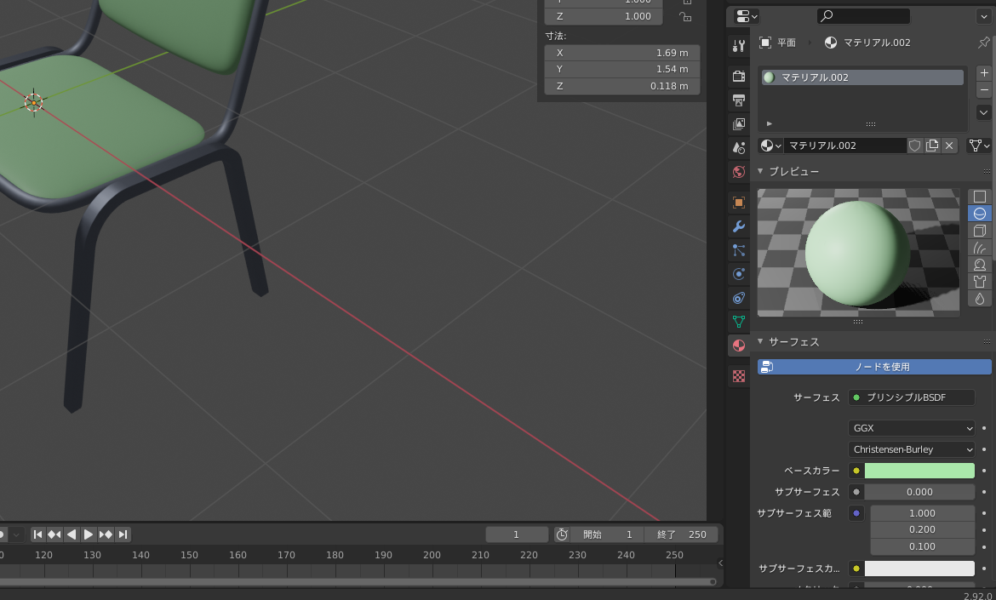996x600 pixels.
Task: Edit the マテリアル.002 material name field
Action: pyautogui.click(x=844, y=146)
